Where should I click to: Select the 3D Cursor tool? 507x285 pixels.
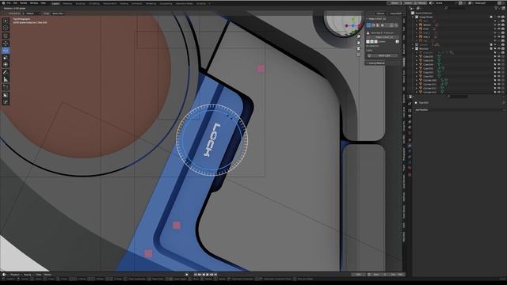[x=6, y=28]
